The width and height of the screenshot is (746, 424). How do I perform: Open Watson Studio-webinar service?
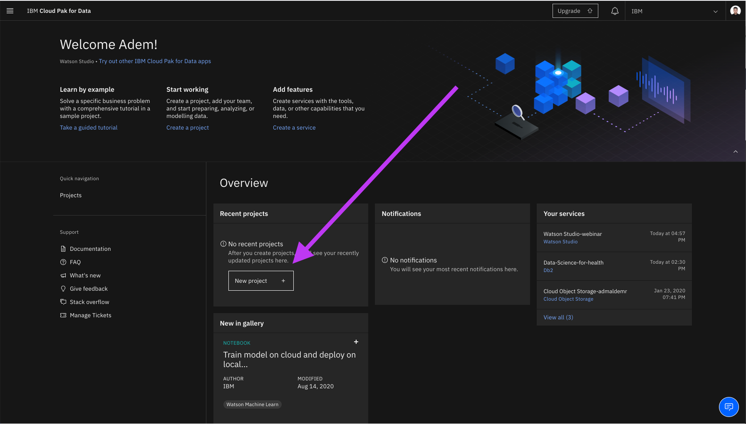point(573,234)
